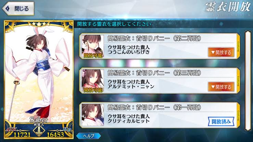Click the HP value 16453

(x=55, y=135)
